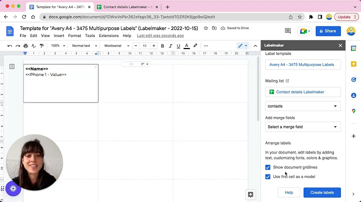Toggle underline formatting
361x202 pixels.
tap(178, 46)
